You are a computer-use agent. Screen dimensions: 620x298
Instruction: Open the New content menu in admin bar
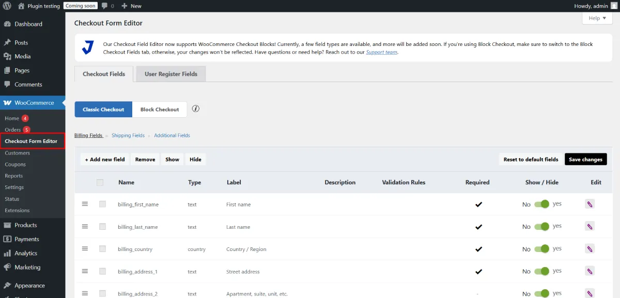point(131,6)
